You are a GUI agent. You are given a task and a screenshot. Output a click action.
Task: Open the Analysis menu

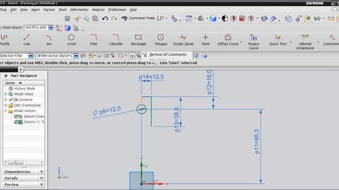(x=98, y=9)
